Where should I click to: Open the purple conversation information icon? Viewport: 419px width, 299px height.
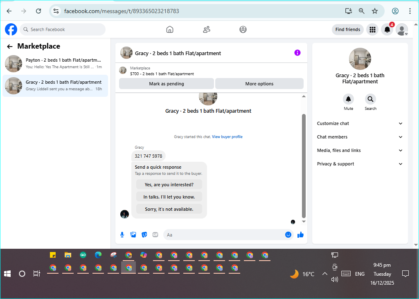[297, 53]
